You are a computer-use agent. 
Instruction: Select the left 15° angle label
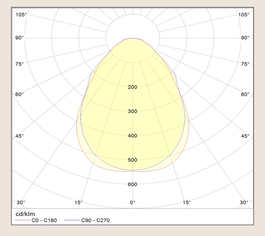click(79, 202)
